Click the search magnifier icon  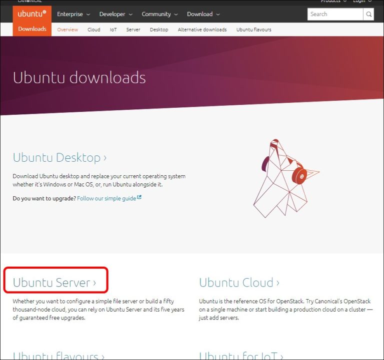[x=369, y=14]
